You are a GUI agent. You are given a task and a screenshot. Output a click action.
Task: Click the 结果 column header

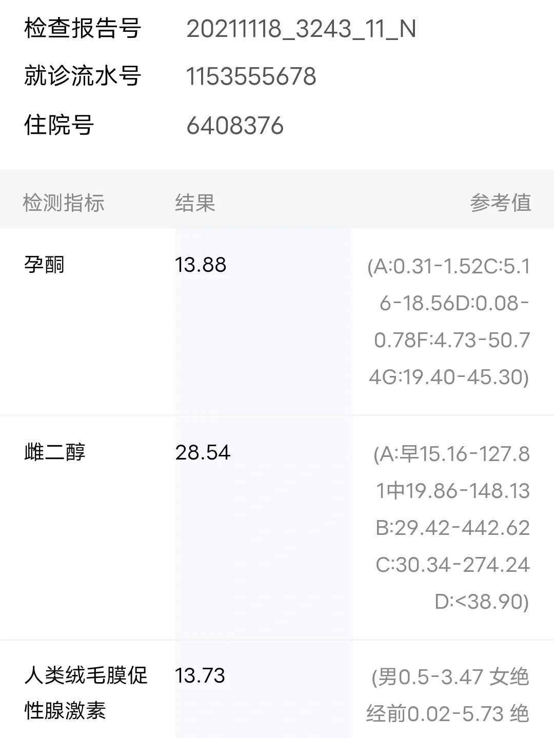click(x=195, y=203)
